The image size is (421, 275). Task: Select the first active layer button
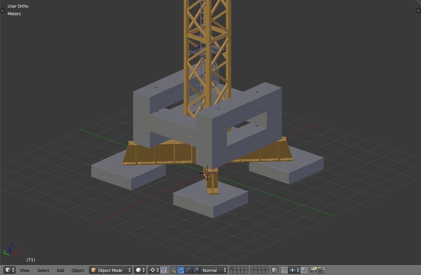(232, 268)
